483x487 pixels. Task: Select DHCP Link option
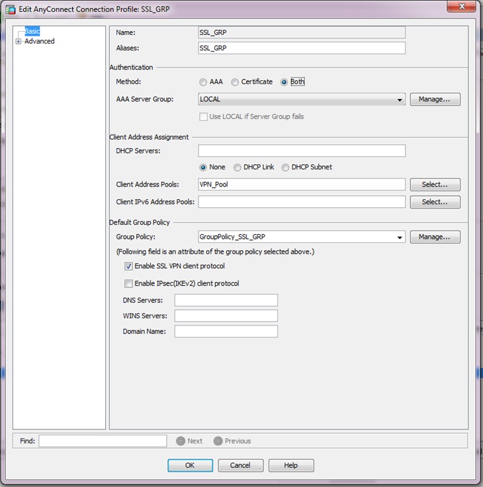pos(238,167)
